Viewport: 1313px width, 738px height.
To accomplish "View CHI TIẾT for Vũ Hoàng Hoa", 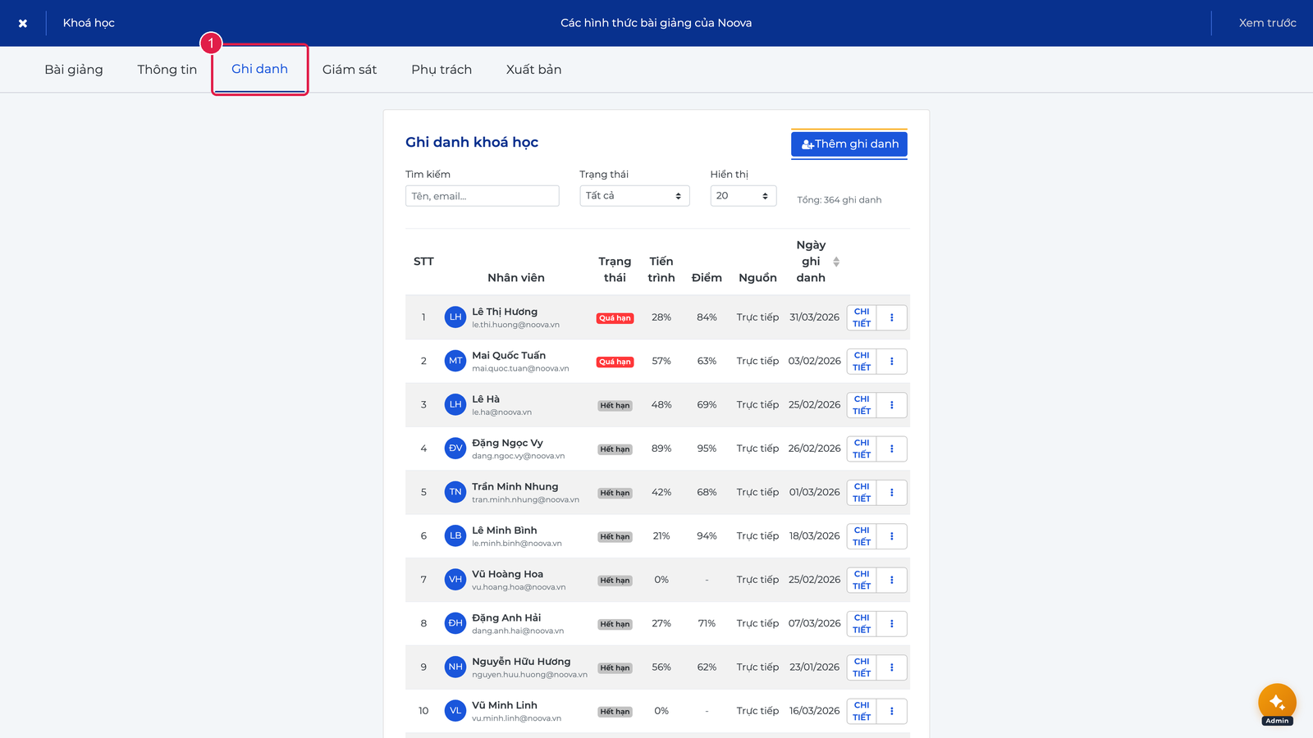I will pos(862,580).
